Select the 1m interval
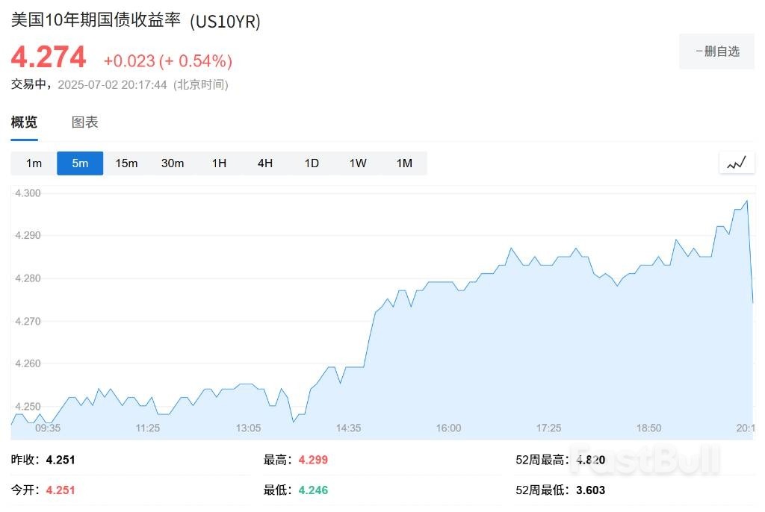The image size is (765, 512). point(34,163)
